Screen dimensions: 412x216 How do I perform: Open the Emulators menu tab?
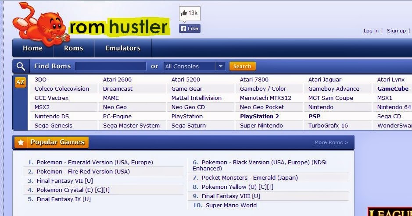pyautogui.click(x=123, y=48)
